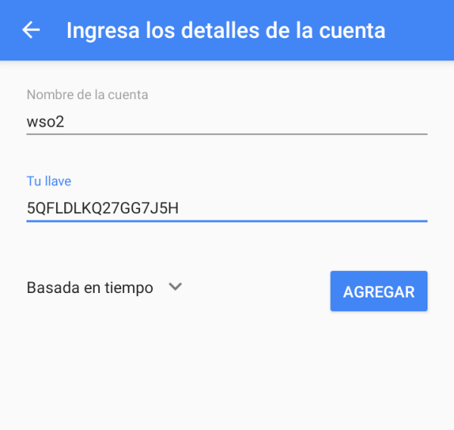
Task: Click on the 5QFLDLKQ27GG7J5H key text
Action: coord(102,208)
